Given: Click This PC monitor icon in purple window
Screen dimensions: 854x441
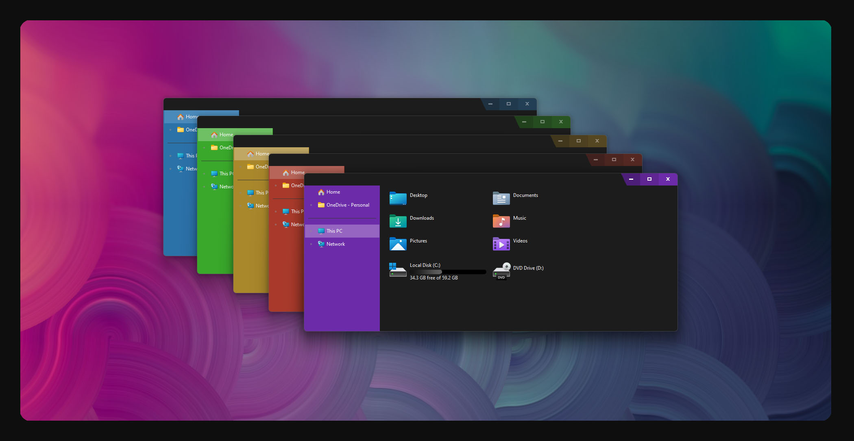Looking at the screenshot, I should 321,231.
